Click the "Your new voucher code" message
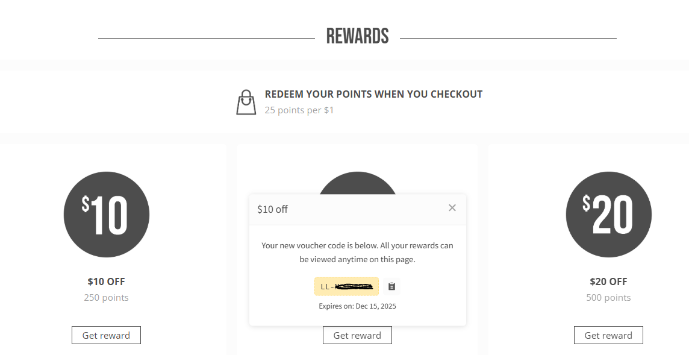 tap(357, 253)
